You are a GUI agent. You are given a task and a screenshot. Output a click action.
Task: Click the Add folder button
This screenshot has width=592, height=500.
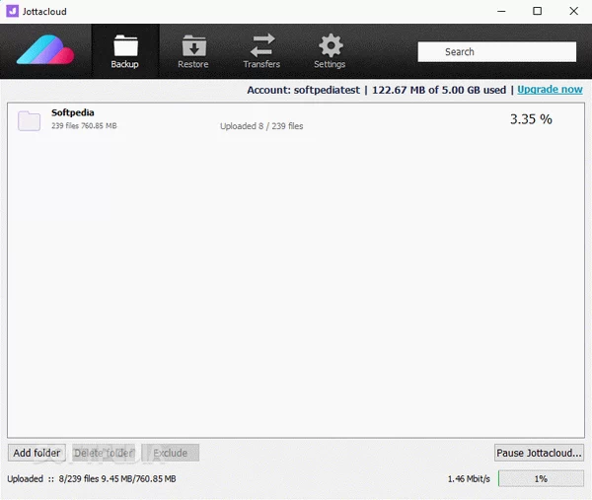point(37,453)
